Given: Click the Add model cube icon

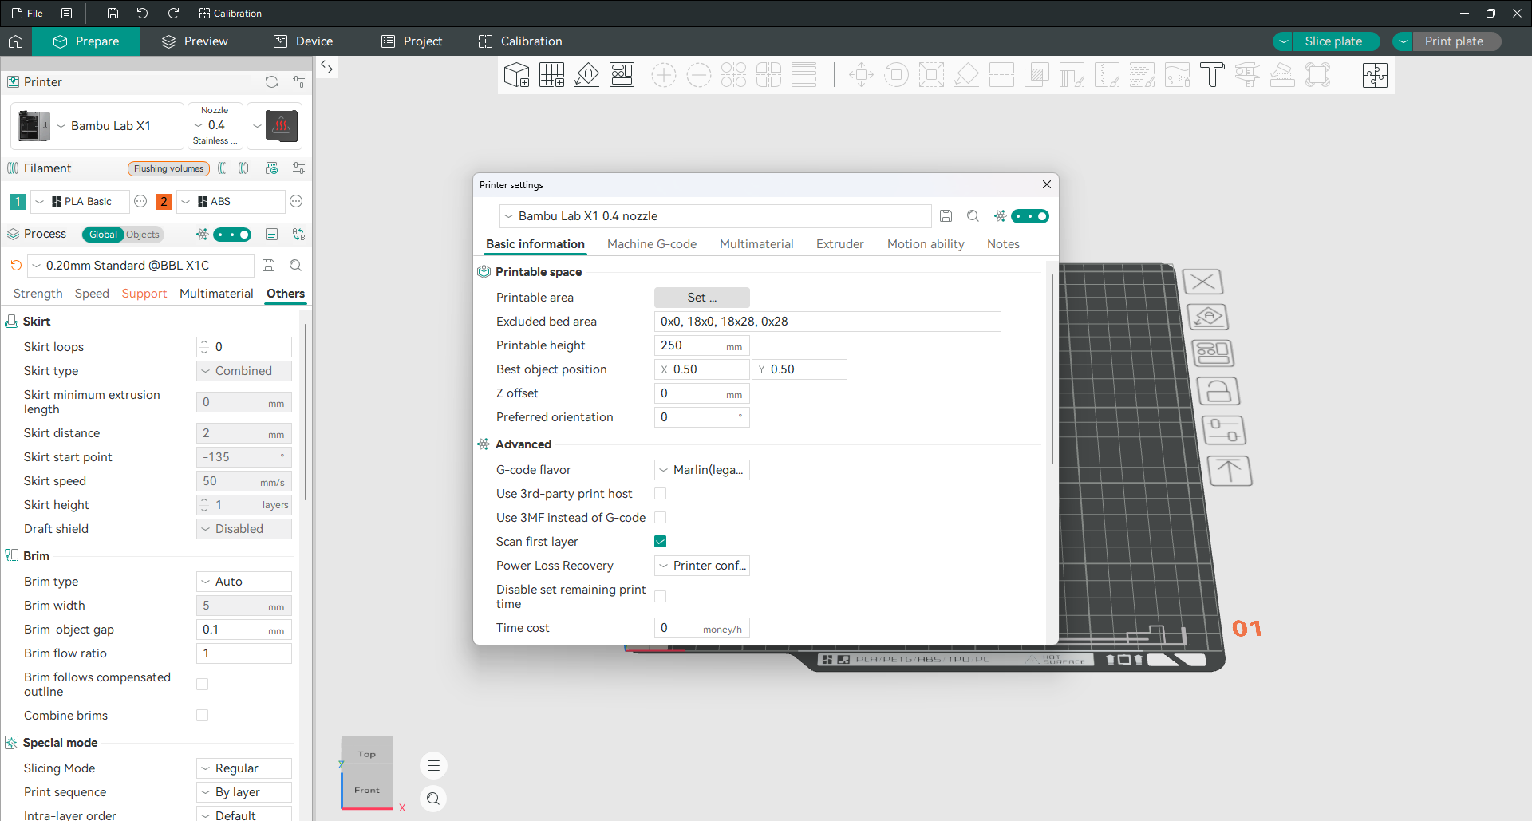Looking at the screenshot, I should 516,75.
